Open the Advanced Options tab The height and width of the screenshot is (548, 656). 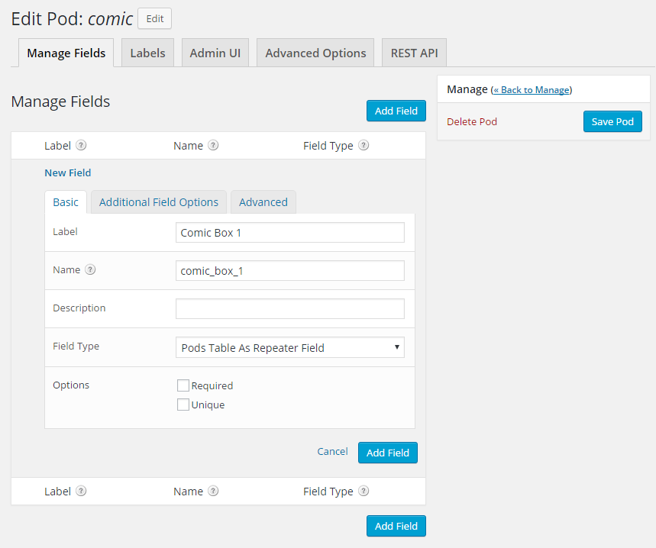315,53
